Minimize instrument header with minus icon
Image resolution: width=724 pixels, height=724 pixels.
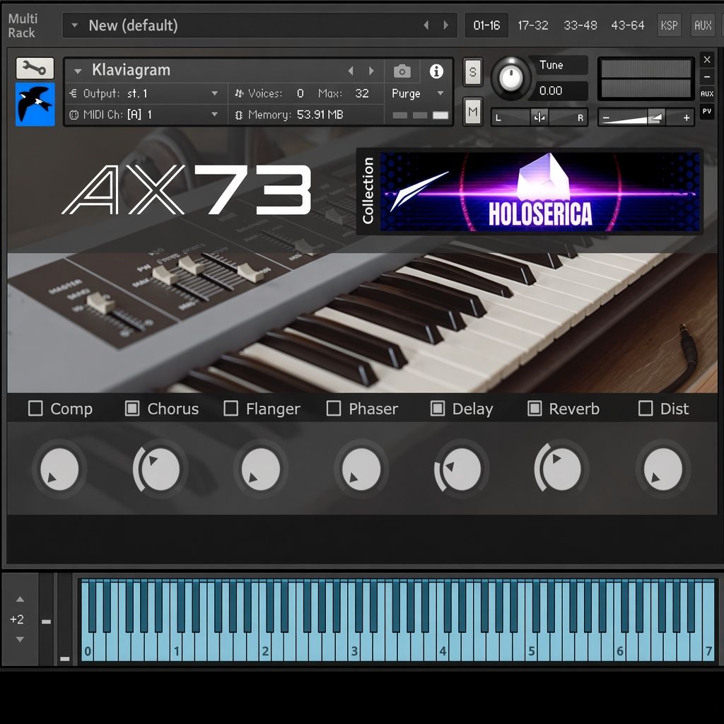tap(707, 76)
